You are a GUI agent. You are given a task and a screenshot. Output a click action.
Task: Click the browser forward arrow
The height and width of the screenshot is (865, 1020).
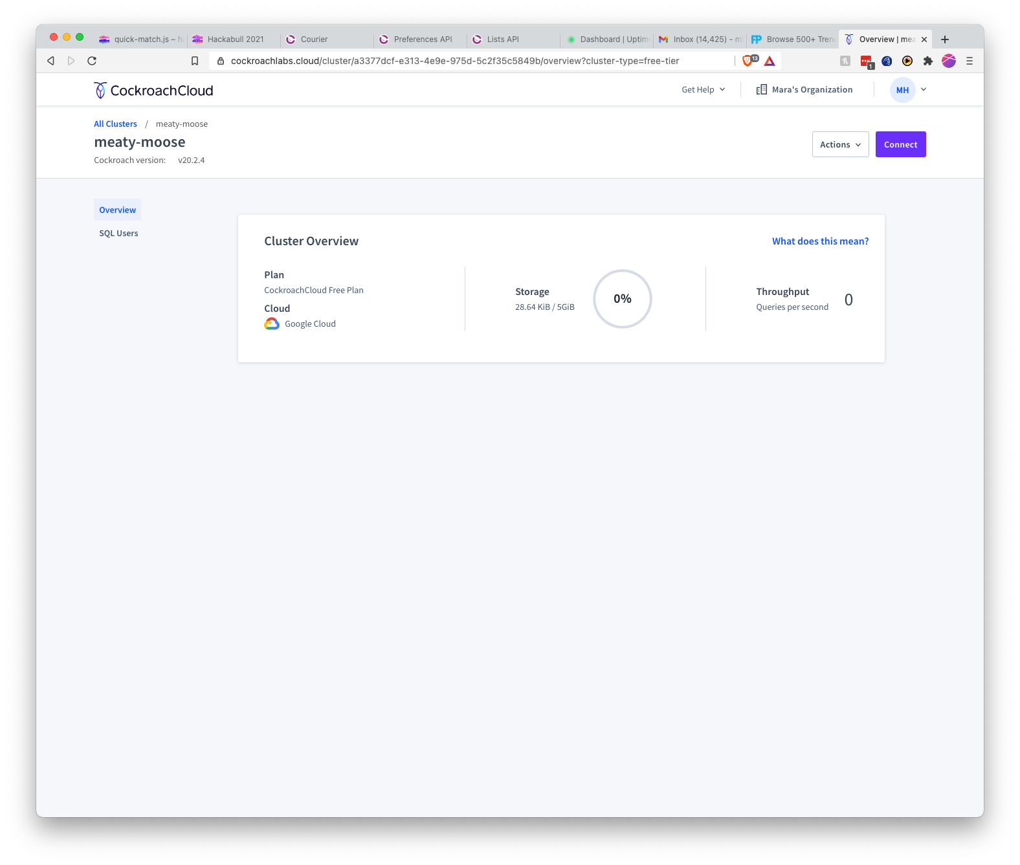(71, 61)
